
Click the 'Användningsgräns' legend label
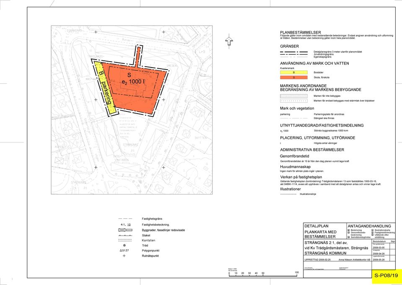point(324,54)
